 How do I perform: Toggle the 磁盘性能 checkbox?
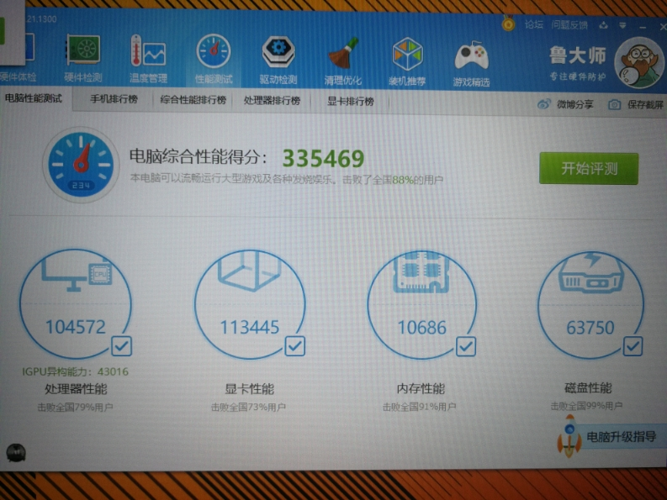[633, 346]
